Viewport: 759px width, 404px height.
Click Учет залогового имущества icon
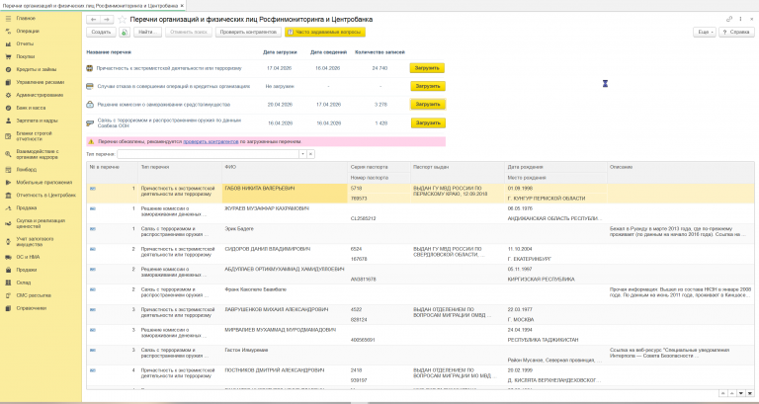pos(8,241)
